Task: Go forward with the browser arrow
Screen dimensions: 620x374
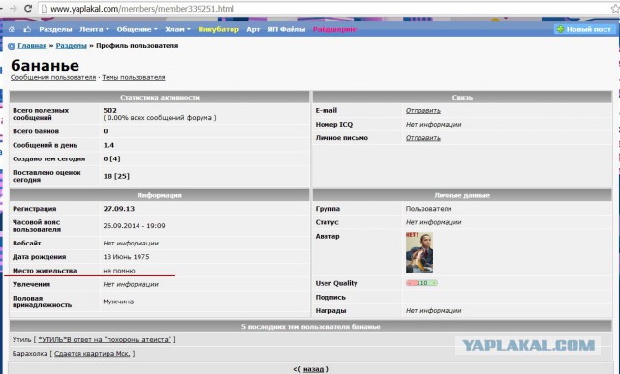Action: [x=13, y=9]
